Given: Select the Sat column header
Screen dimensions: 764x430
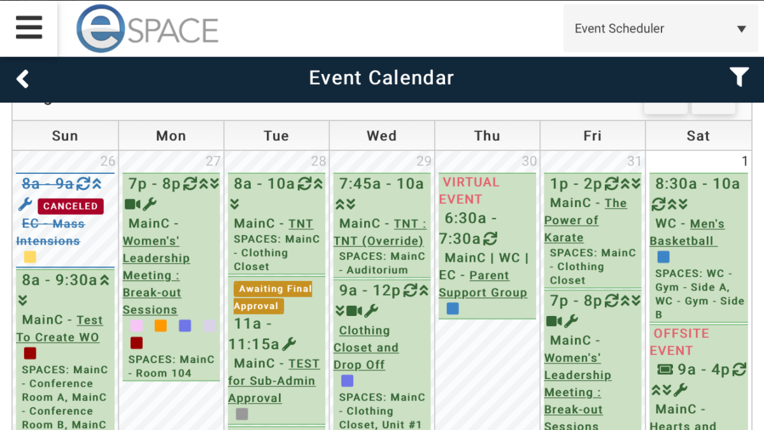Looking at the screenshot, I should tap(698, 136).
